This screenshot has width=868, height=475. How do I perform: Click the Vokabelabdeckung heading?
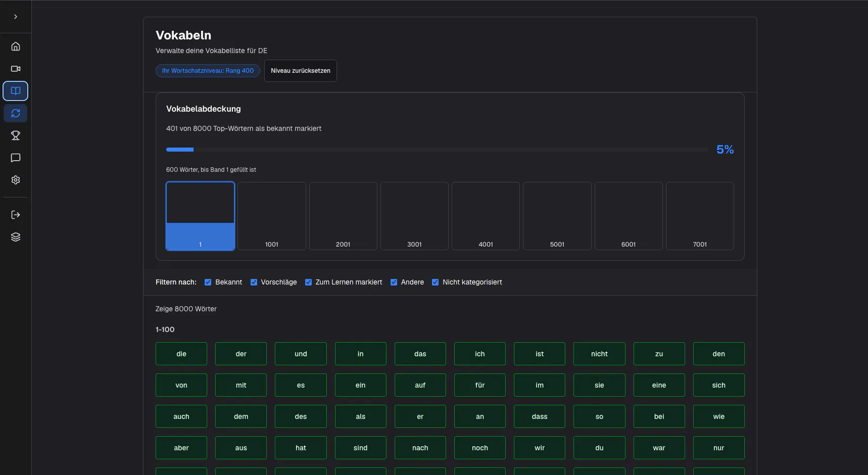[204, 109]
